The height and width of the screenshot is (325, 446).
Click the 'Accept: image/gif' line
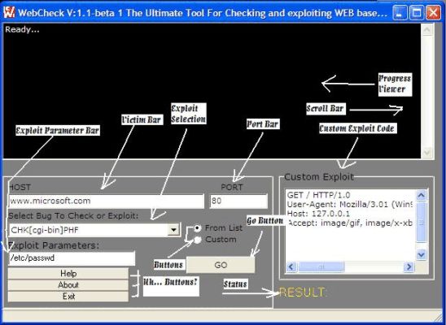pyautogui.click(x=350, y=223)
